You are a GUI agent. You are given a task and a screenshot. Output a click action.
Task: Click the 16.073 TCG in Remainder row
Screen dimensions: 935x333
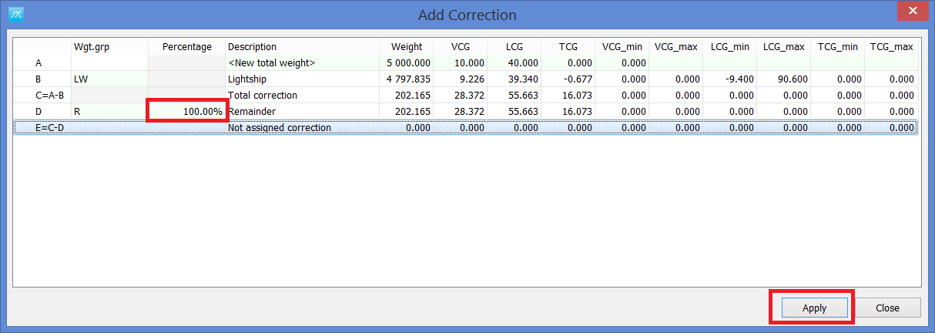pyautogui.click(x=568, y=111)
